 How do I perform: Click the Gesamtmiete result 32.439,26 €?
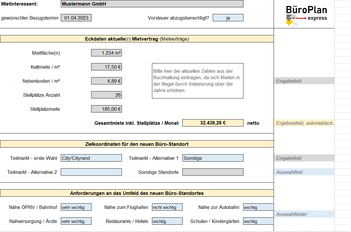(x=213, y=123)
